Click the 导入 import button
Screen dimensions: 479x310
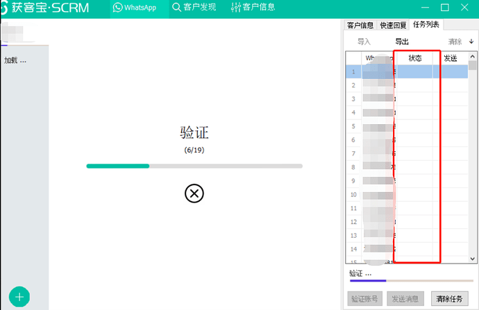coord(364,42)
